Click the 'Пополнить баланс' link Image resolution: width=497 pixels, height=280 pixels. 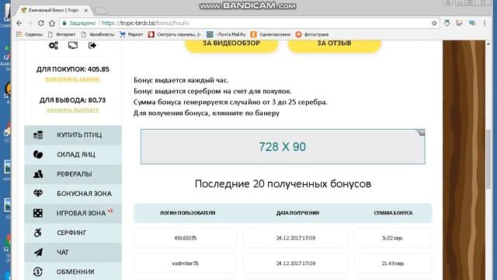coord(73,79)
